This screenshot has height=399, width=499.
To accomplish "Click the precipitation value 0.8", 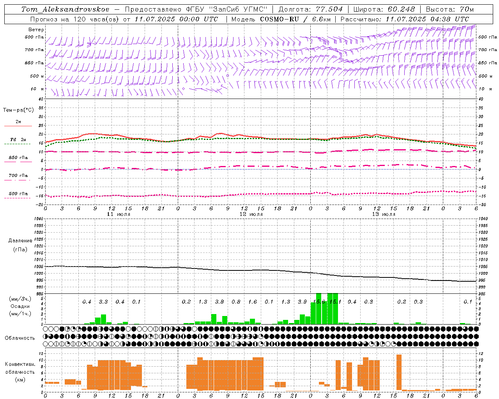I will tap(236, 302).
